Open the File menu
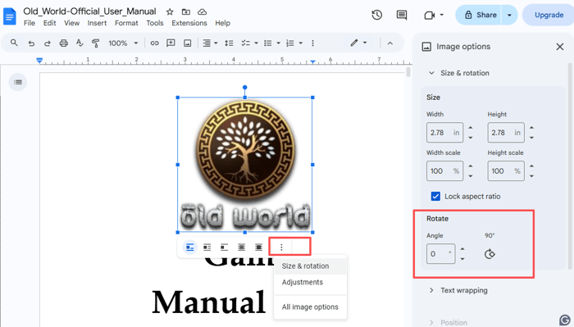 (30, 23)
